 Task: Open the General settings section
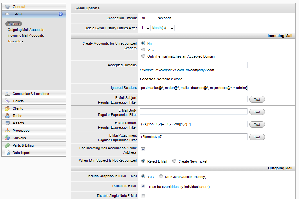pos(34,7)
